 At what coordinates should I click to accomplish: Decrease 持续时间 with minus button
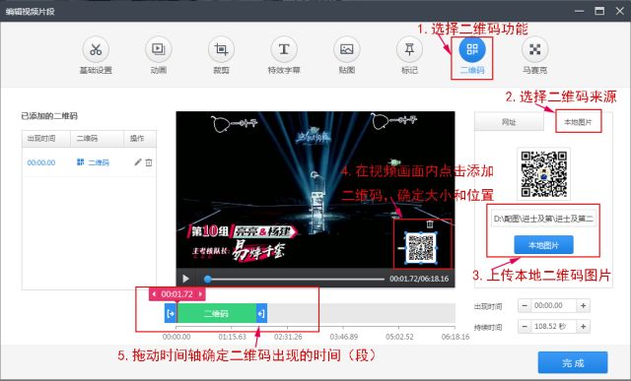pos(525,326)
